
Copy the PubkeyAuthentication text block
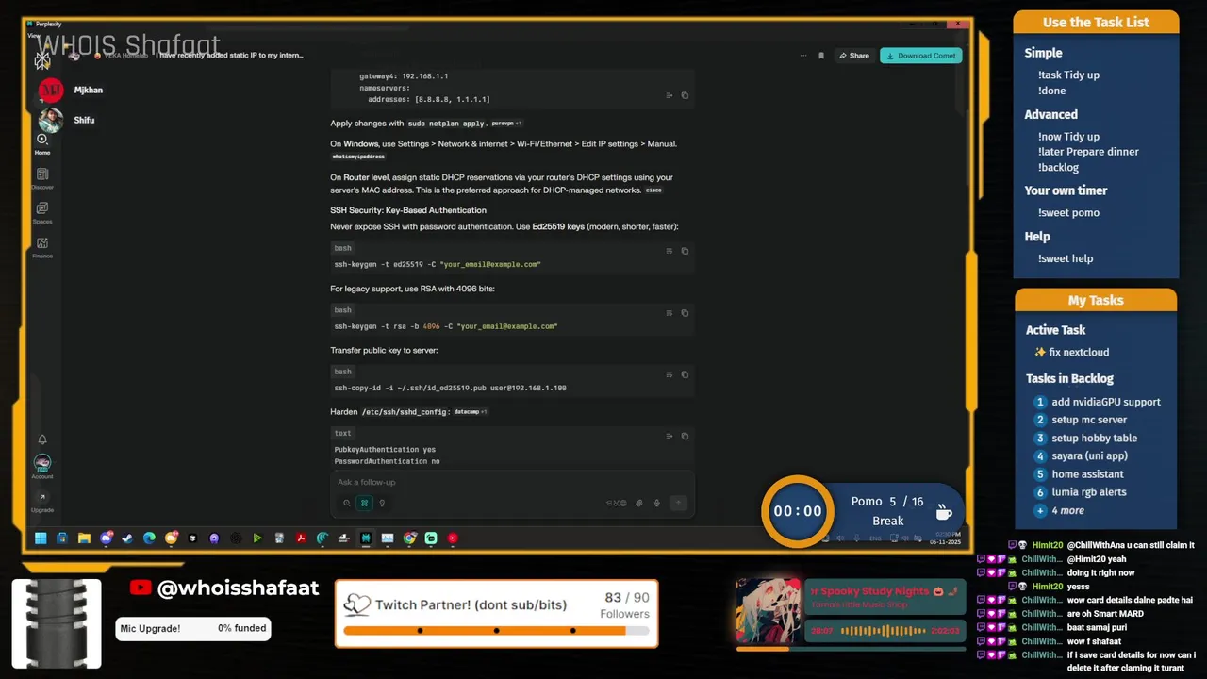click(x=685, y=436)
